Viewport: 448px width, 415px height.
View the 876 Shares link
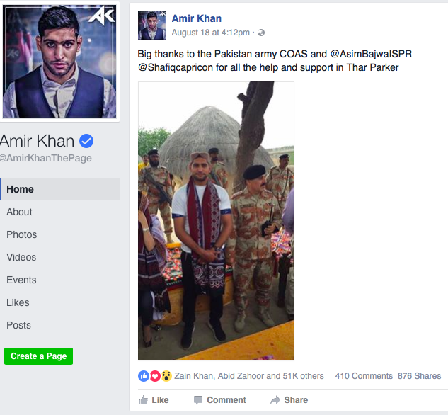pyautogui.click(x=419, y=376)
